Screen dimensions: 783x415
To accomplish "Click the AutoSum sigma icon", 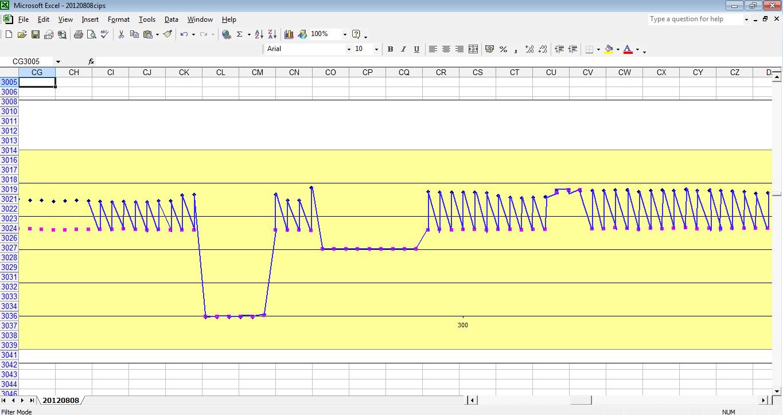I will click(x=240, y=34).
